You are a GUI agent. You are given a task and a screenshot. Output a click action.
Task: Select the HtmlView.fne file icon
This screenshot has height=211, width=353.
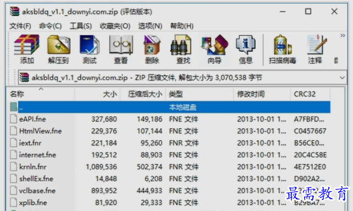click(14, 131)
